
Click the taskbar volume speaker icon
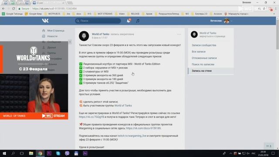248,153
